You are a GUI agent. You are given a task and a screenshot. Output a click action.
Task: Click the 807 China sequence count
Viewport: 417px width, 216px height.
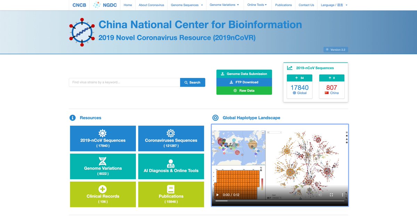pos(332,88)
